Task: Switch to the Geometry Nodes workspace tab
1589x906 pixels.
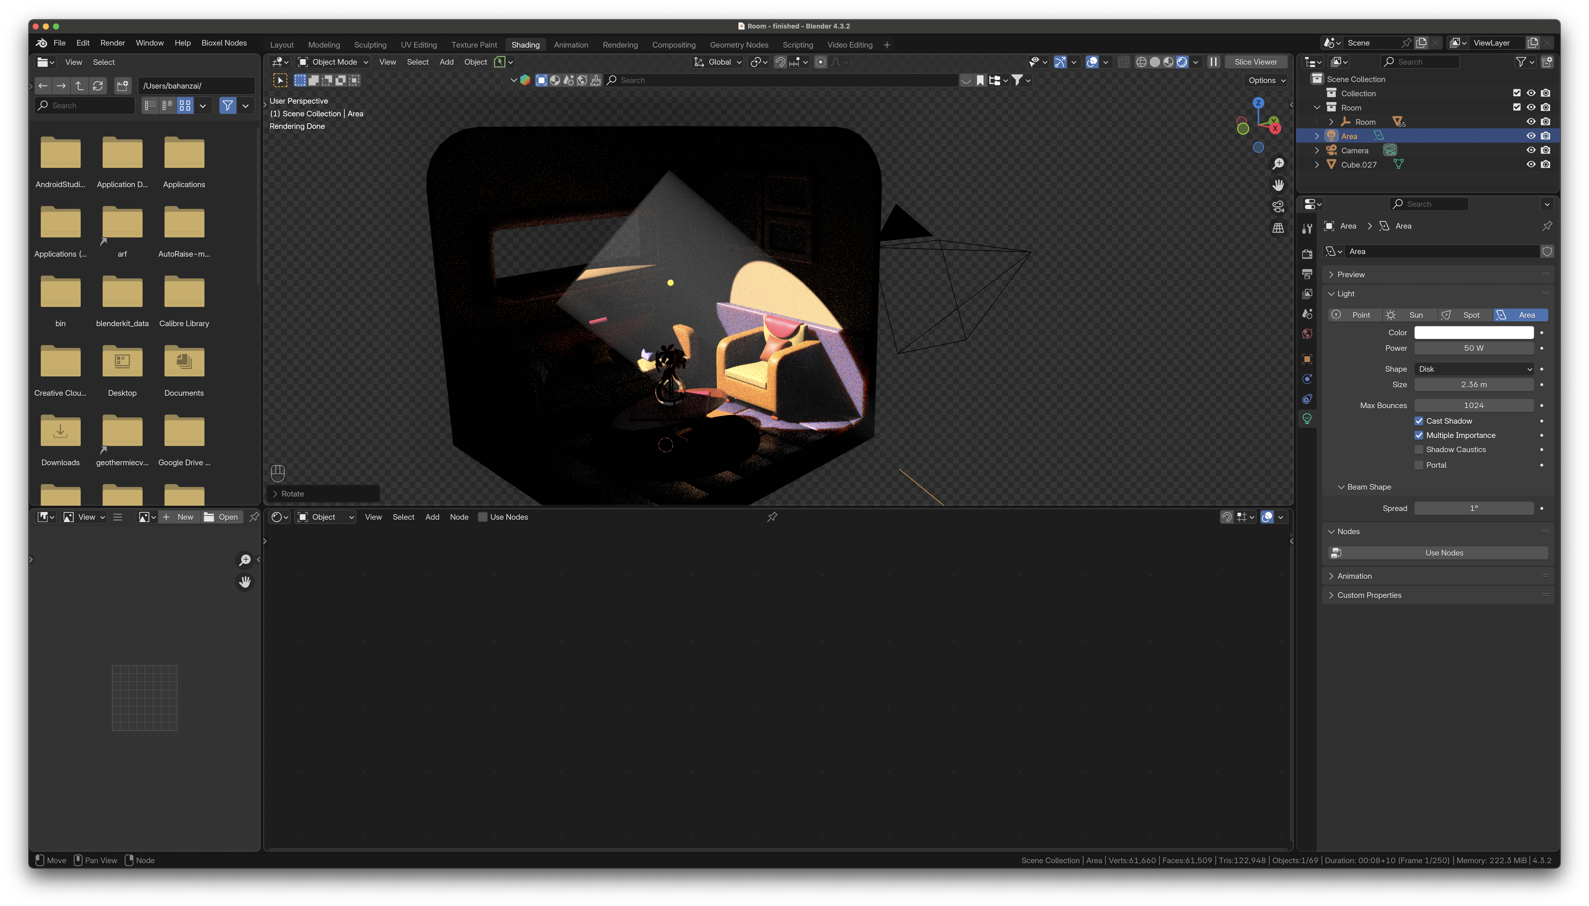Action: [739, 45]
